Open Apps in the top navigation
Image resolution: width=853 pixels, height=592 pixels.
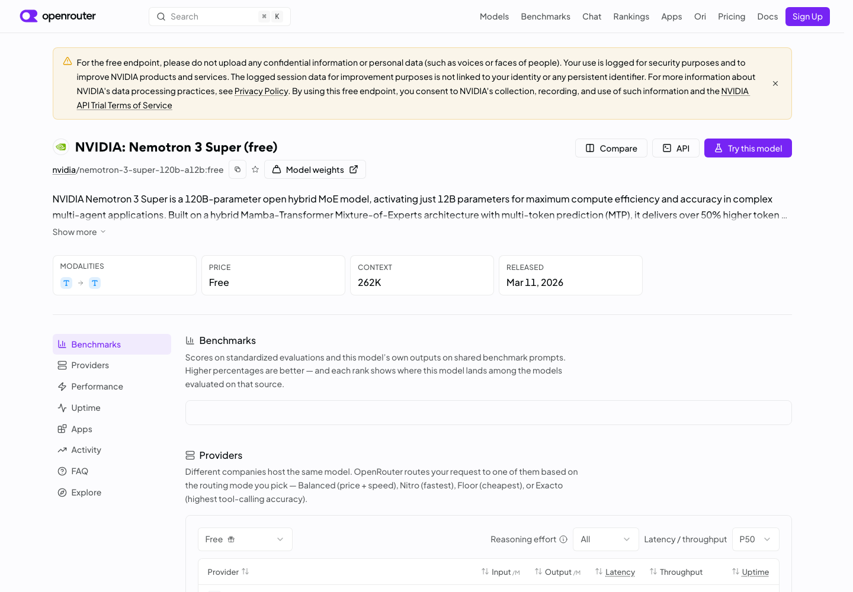672,17
